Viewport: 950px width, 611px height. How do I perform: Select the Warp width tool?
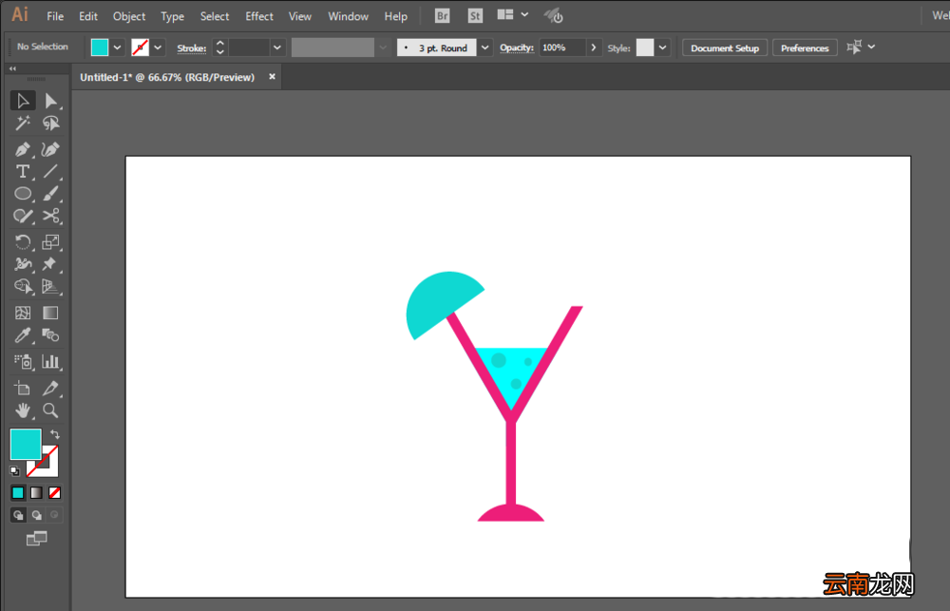pos(23,264)
